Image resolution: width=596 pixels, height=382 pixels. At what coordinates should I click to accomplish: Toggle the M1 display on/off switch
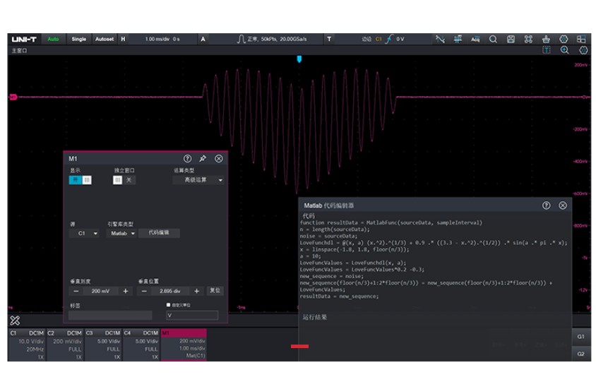[x=80, y=180]
